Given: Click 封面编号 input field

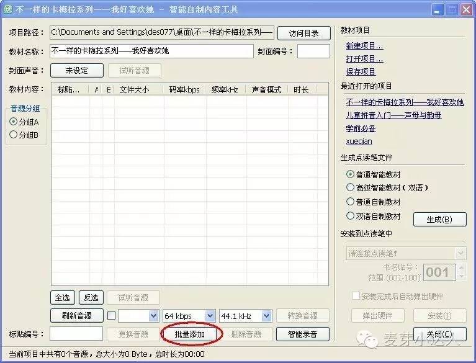Looking at the screenshot, I should [313, 51].
